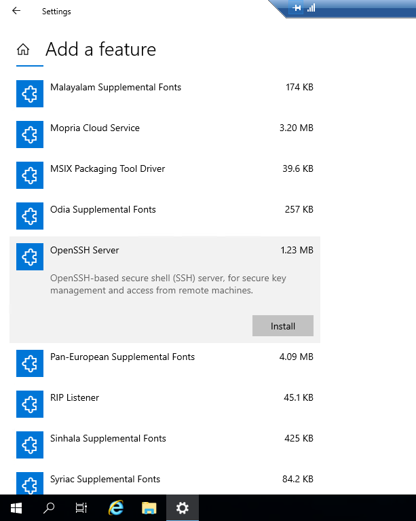Click the OpenSSH Server description text

pyautogui.click(x=168, y=284)
